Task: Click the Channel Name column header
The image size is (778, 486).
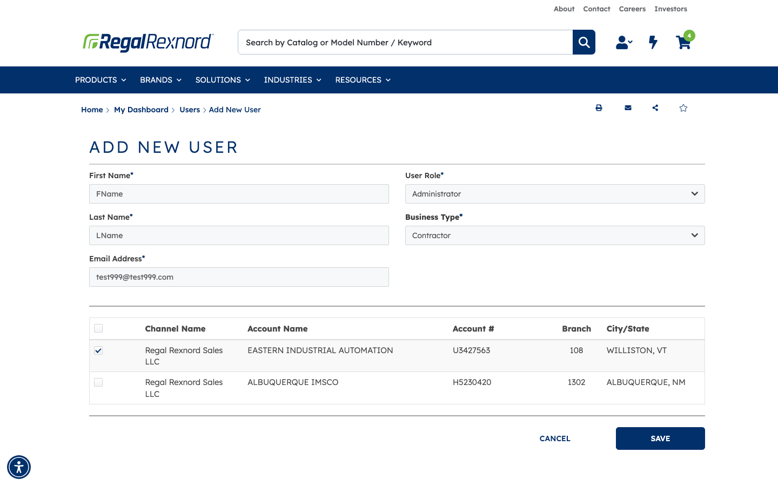Action: tap(175, 329)
